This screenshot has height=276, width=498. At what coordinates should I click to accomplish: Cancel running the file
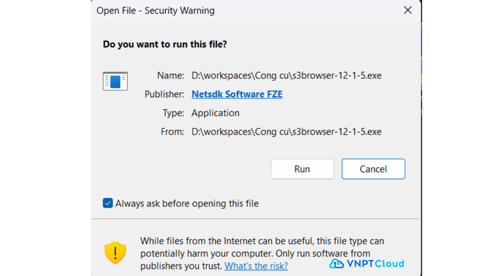(x=373, y=169)
